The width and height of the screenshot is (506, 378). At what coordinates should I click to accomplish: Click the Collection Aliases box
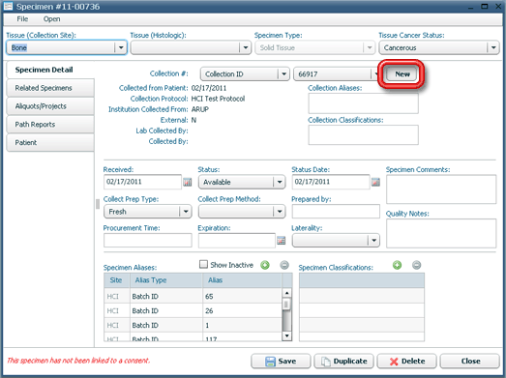[x=364, y=103]
